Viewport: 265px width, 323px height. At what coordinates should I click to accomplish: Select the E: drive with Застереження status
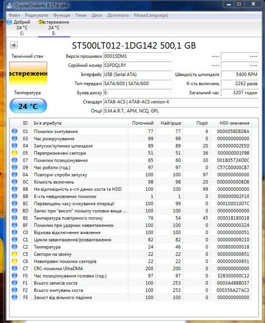53,27
